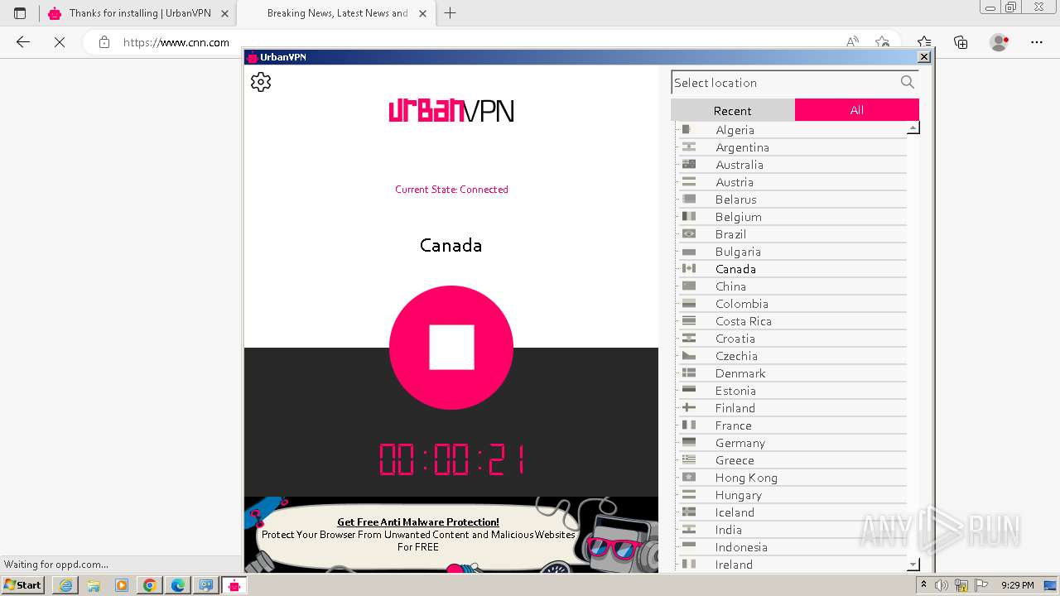Click the Greece flag icon
The height and width of the screenshot is (596, 1060).
(689, 459)
